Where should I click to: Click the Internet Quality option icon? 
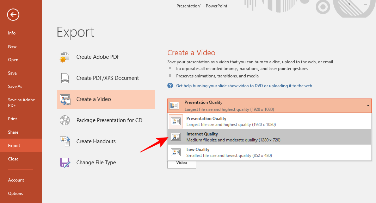tap(176, 137)
